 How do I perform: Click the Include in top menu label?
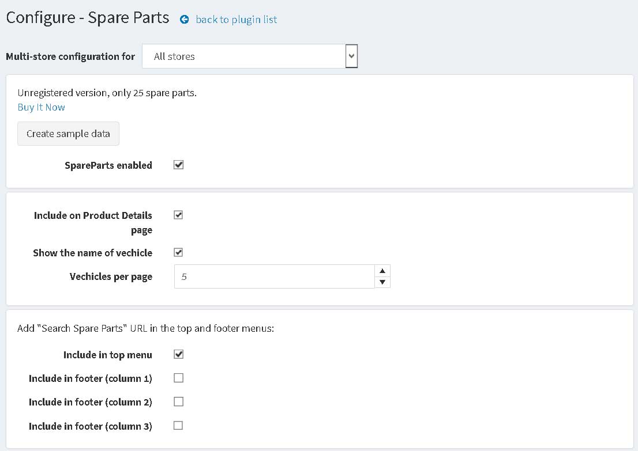click(108, 355)
